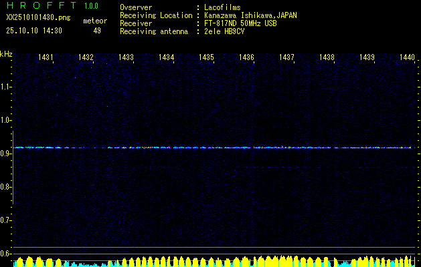Click the 1.0 frequency axis label
The height and width of the screenshot is (267, 421).
click(6, 120)
